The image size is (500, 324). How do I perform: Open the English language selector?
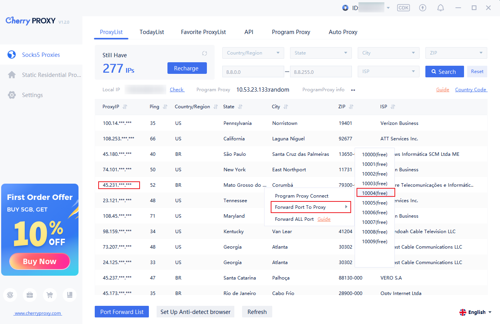pyautogui.click(x=475, y=312)
